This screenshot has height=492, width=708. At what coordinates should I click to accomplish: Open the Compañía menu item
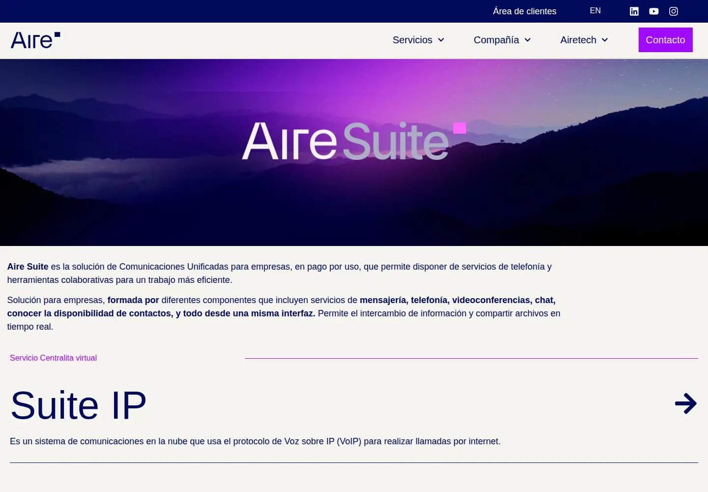point(496,40)
